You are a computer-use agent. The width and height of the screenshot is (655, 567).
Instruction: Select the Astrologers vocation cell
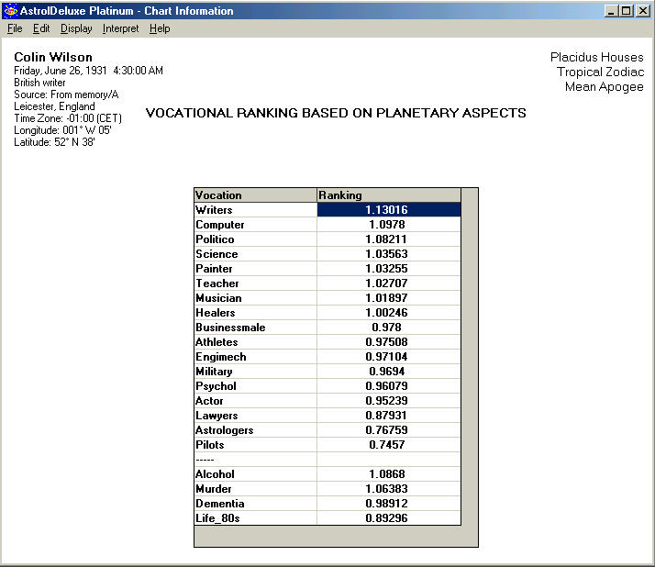point(256,430)
